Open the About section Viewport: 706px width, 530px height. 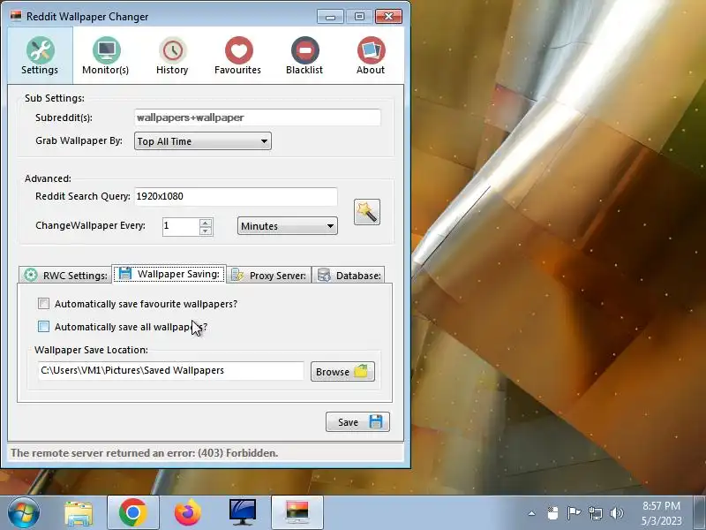pyautogui.click(x=371, y=56)
